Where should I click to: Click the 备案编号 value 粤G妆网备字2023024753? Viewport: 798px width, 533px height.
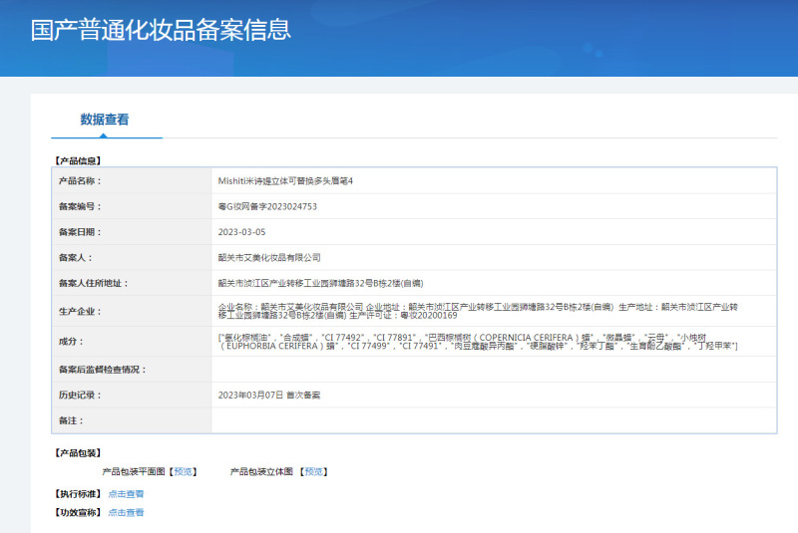pos(267,206)
